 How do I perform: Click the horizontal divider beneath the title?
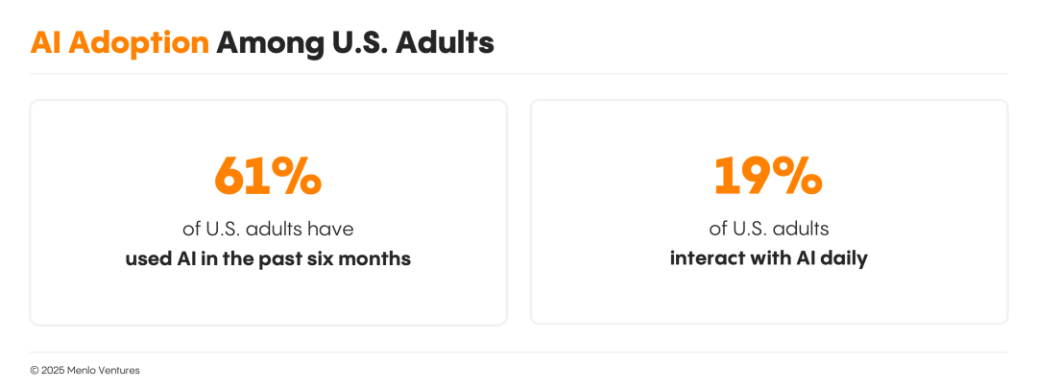[x=518, y=73]
